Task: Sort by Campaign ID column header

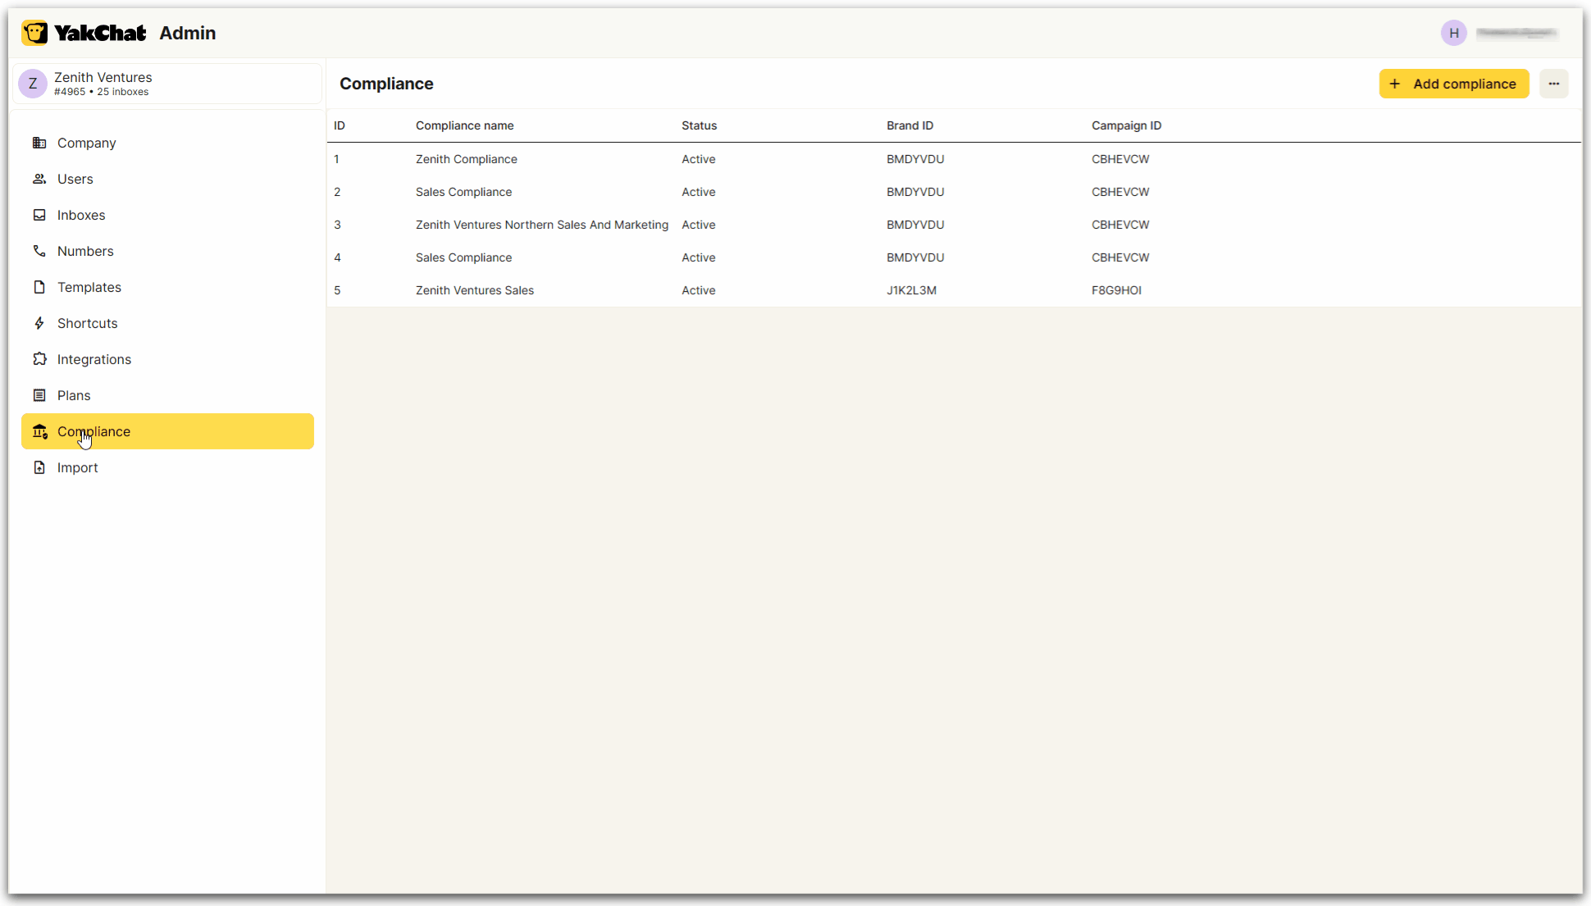Action: point(1126,125)
